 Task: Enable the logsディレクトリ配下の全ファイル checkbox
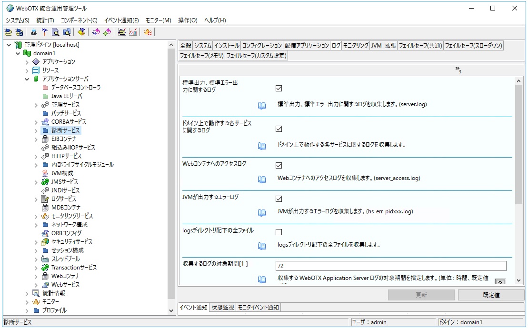click(279, 232)
